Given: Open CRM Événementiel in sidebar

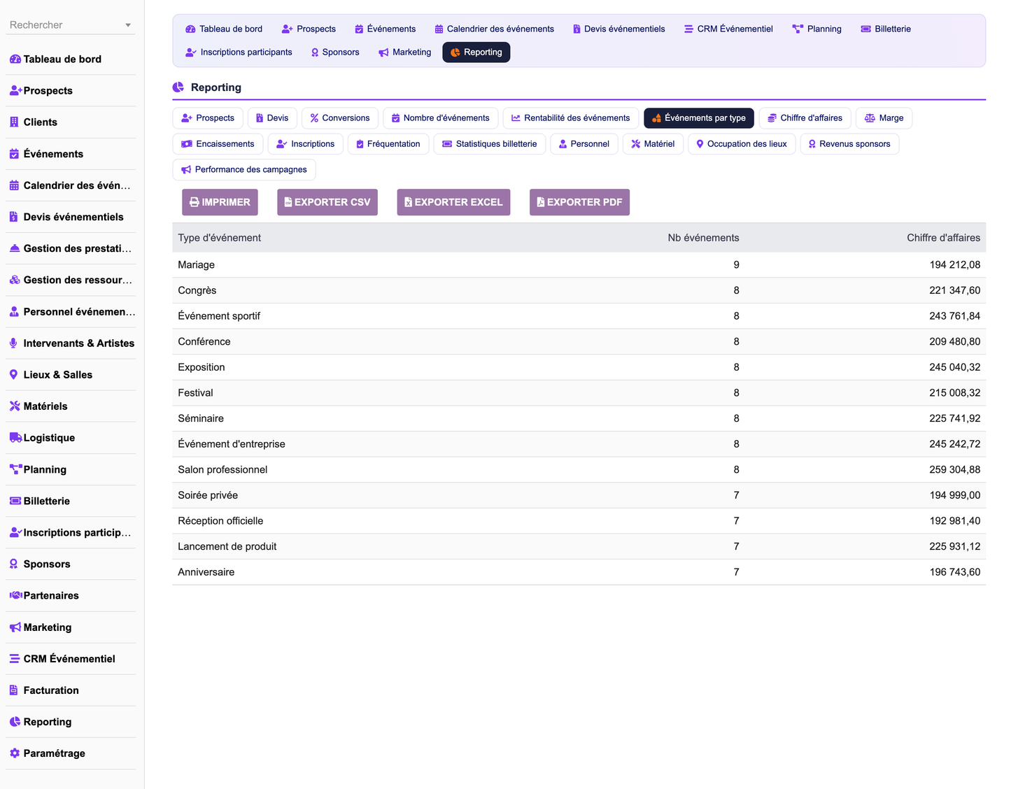Looking at the screenshot, I should (x=71, y=659).
